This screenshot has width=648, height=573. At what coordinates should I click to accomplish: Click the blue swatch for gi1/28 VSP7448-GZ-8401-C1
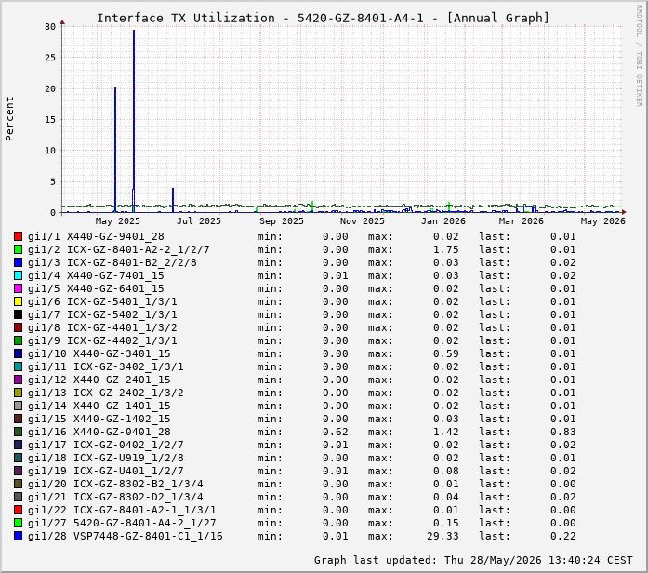pyautogui.click(x=18, y=536)
